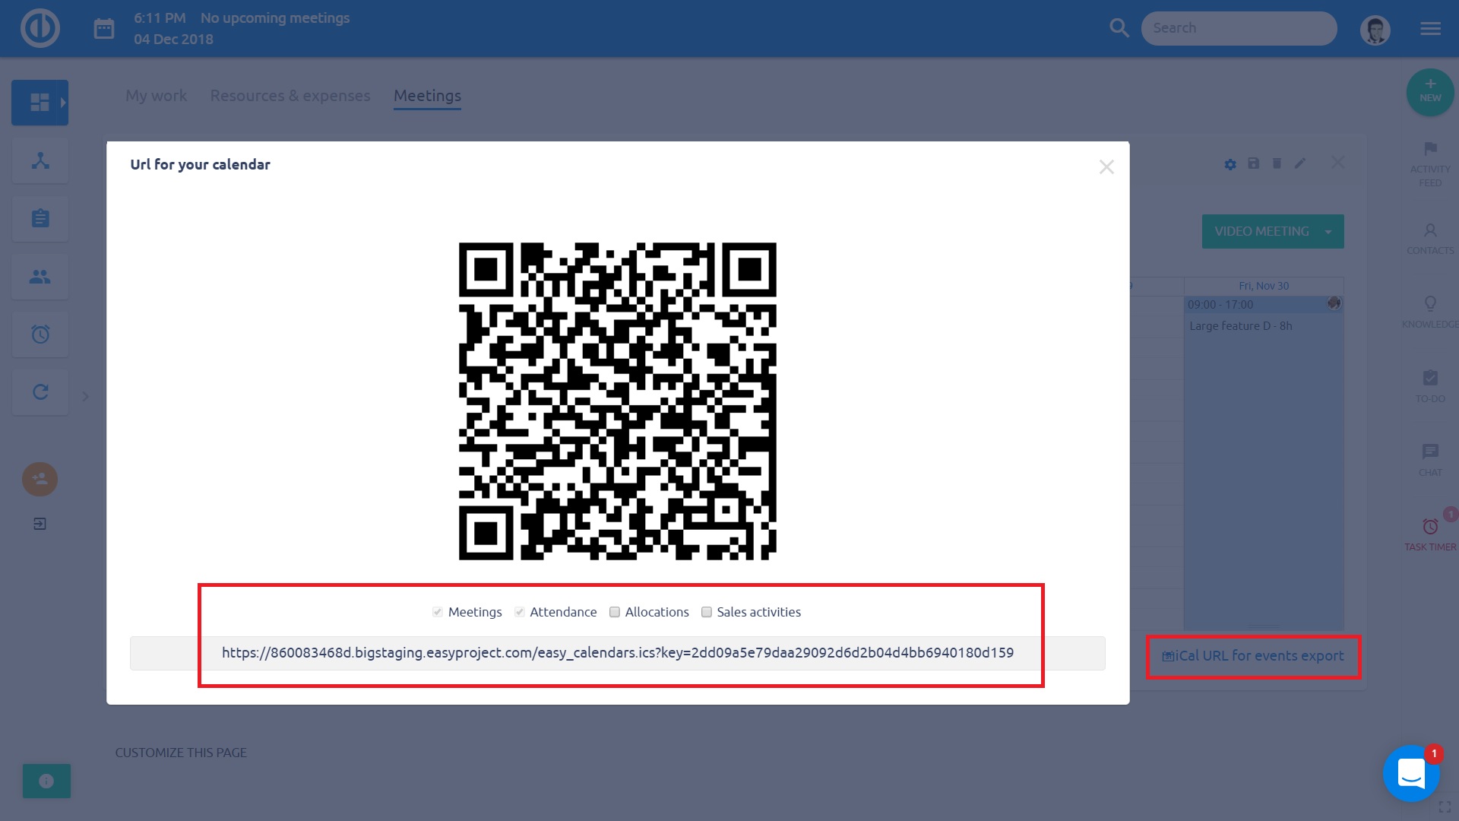
Task: Click the No upcoming meetings text
Action: (x=275, y=17)
